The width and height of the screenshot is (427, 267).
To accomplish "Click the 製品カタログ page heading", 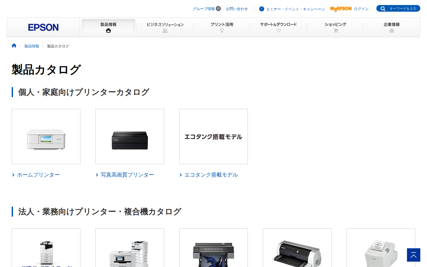I will coord(46,70).
